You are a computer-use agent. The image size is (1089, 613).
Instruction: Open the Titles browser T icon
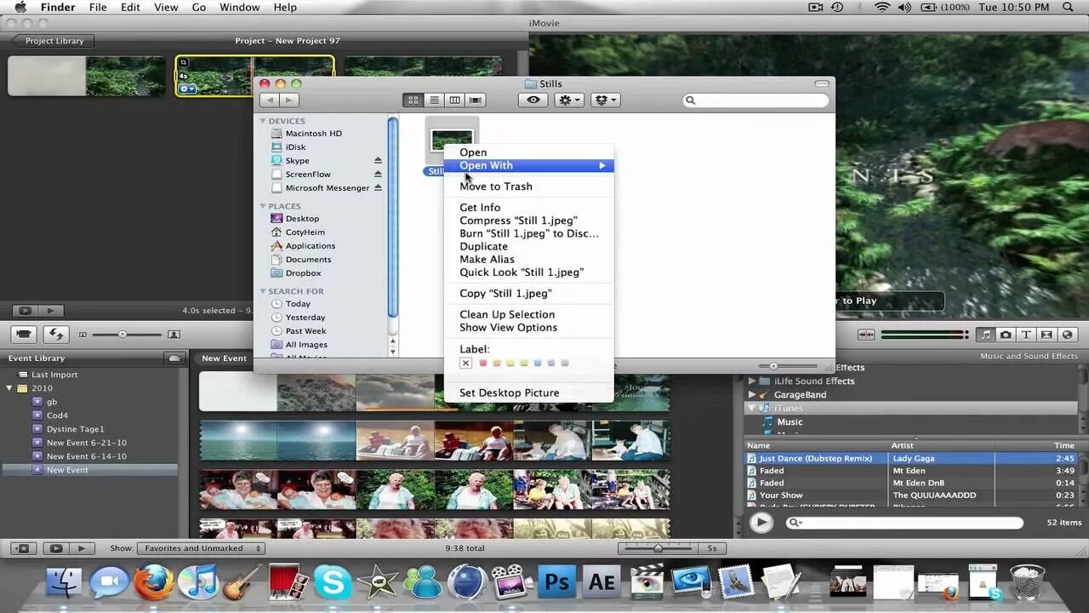1026,335
